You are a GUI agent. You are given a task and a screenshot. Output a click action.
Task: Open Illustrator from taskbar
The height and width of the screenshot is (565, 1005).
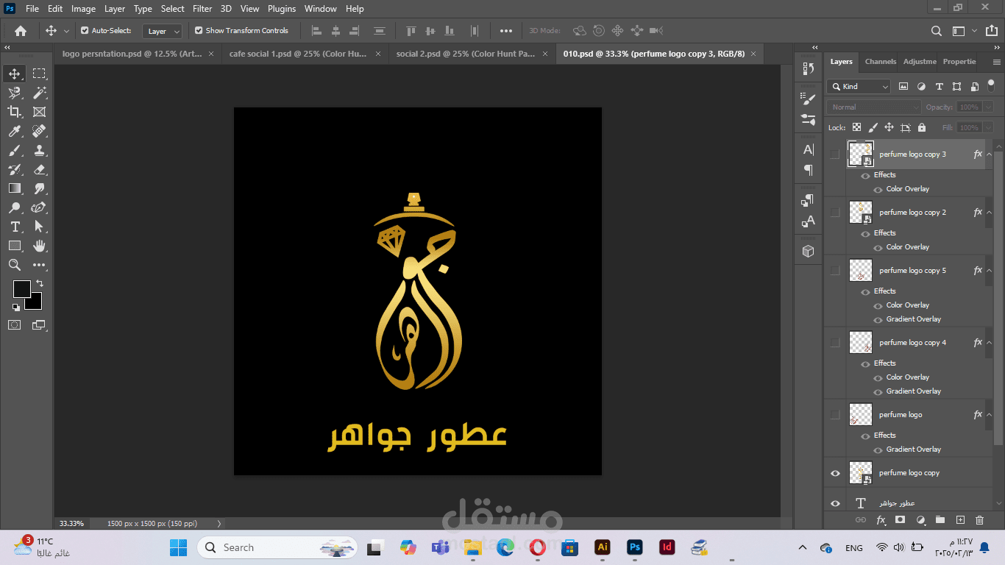tap(603, 547)
